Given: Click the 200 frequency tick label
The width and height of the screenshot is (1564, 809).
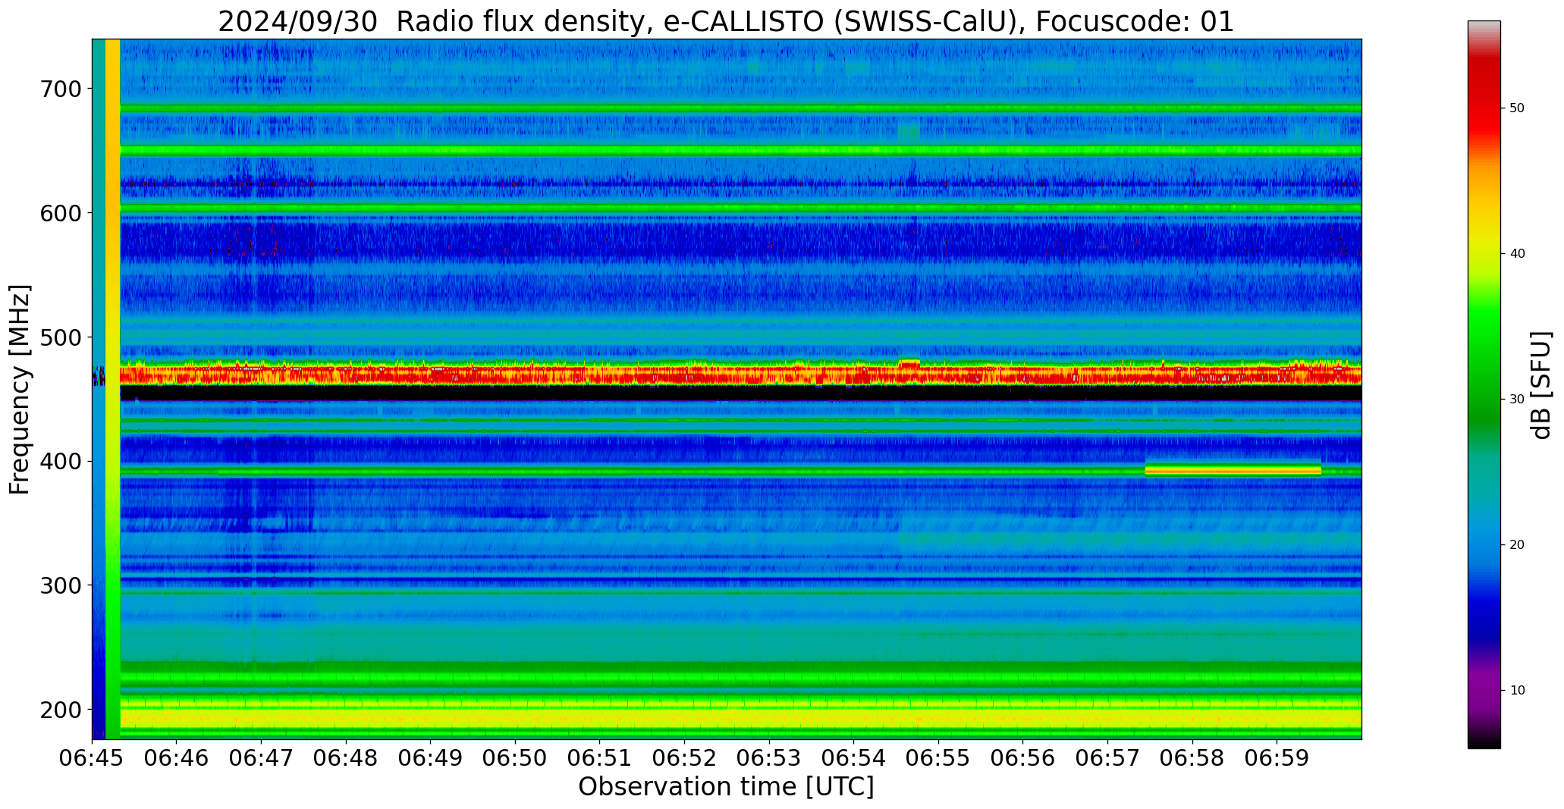Looking at the screenshot, I should [x=60, y=710].
